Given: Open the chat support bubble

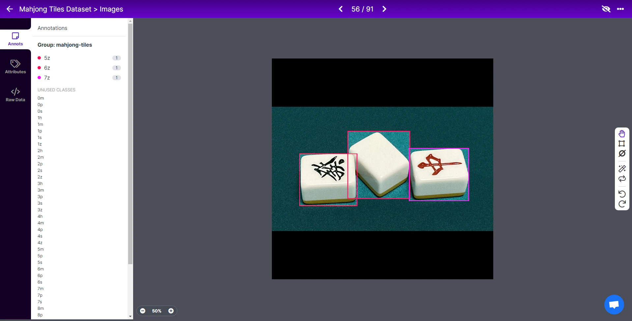Looking at the screenshot, I should [614, 305].
